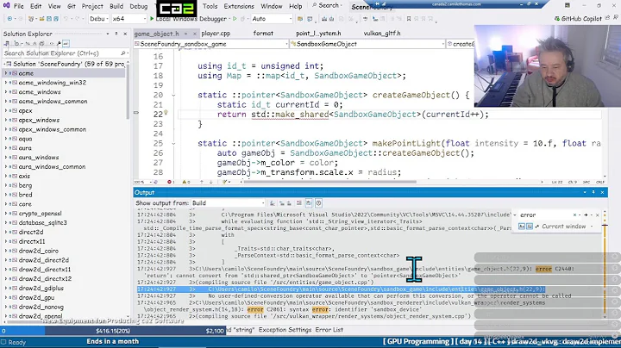Open the Extensions menu

click(239, 6)
